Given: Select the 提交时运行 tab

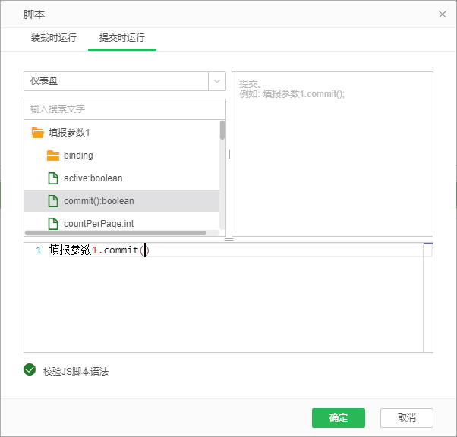Looking at the screenshot, I should pyautogui.click(x=121, y=37).
